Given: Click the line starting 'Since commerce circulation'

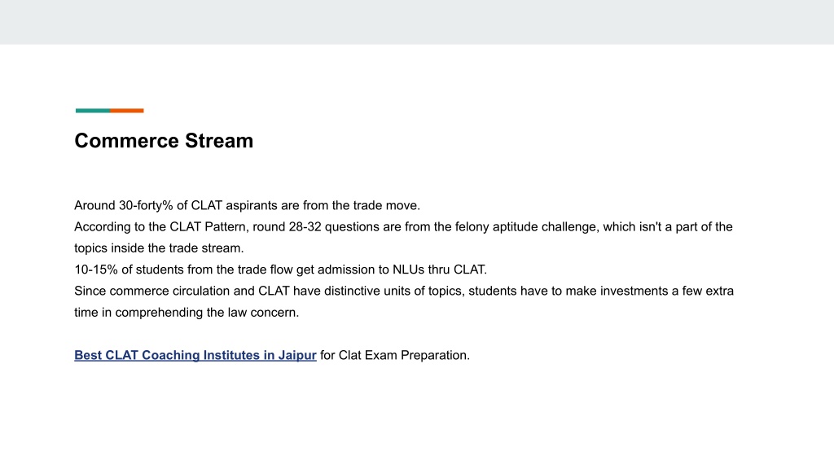Looking at the screenshot, I should (404, 291).
